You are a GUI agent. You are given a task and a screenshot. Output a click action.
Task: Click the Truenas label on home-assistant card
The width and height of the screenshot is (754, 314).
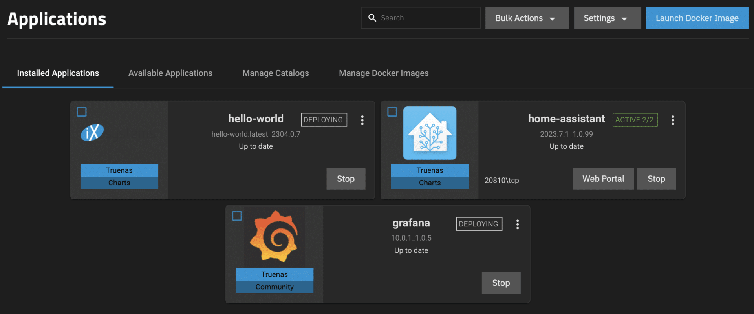(430, 170)
